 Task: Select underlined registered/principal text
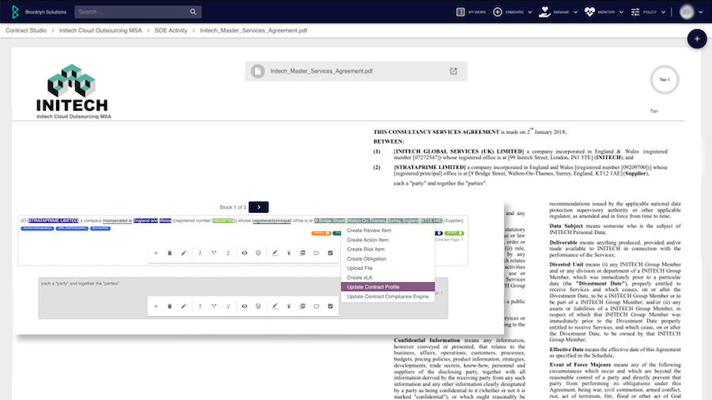coord(271,221)
